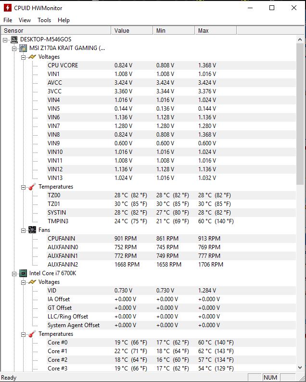Collapse the MSI Z170A KRAIT GAMING node
The image size is (306, 382).
pyautogui.click(x=14, y=49)
